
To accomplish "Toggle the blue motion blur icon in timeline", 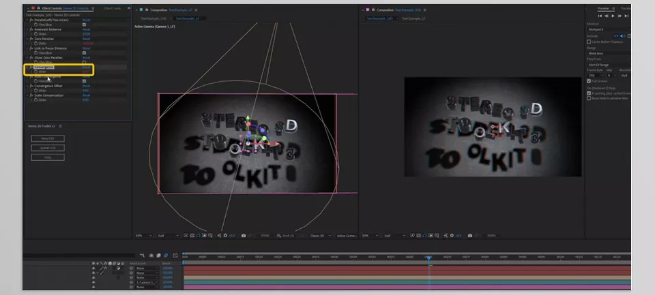I will [x=166, y=255].
